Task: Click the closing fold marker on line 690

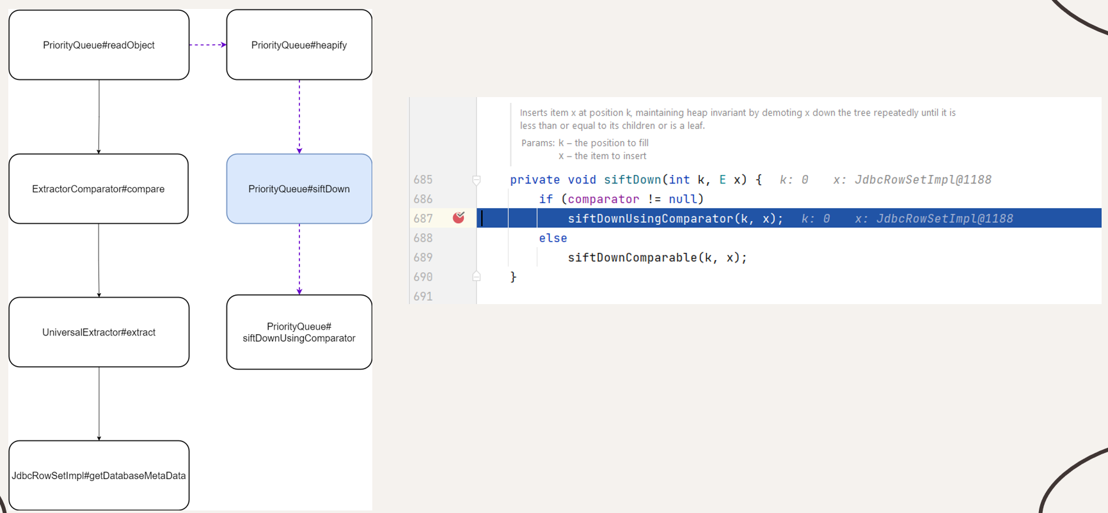Action: (x=477, y=277)
